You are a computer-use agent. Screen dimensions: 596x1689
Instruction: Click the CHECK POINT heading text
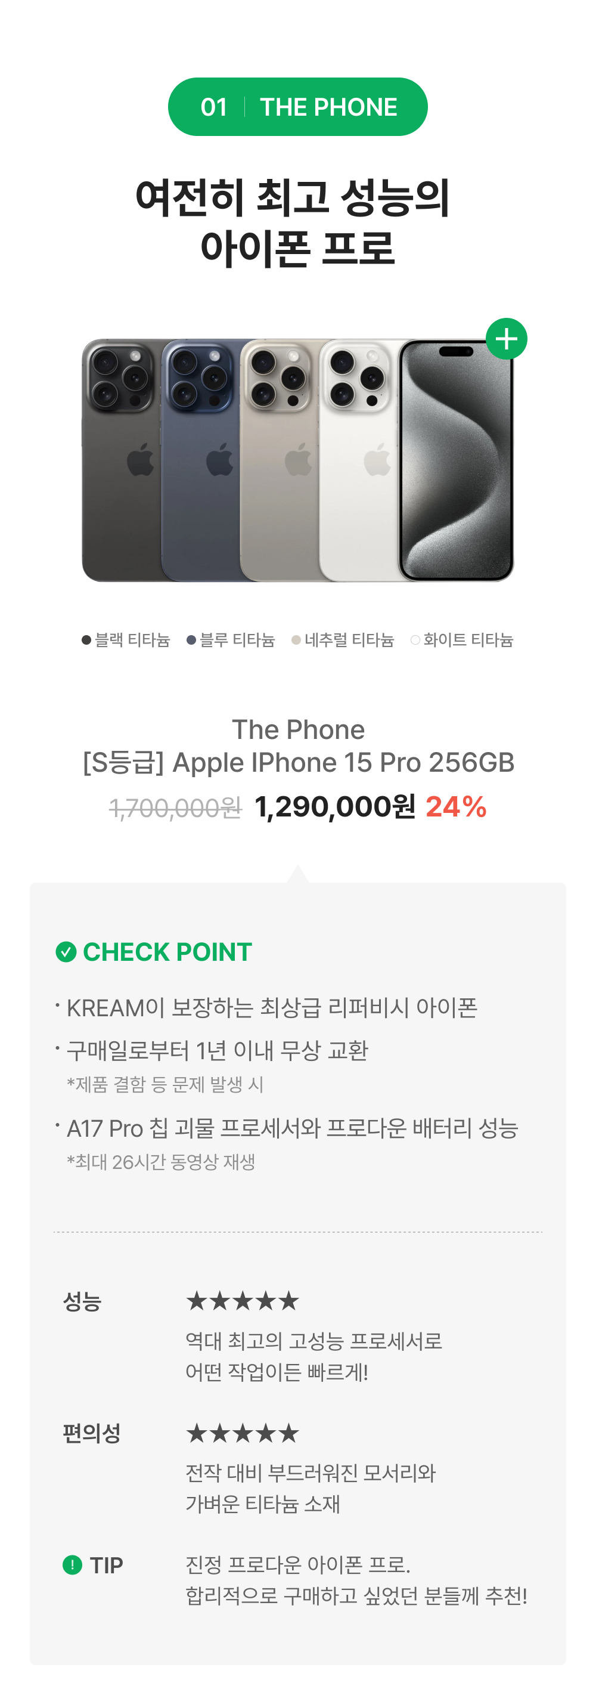pyautogui.click(x=167, y=951)
